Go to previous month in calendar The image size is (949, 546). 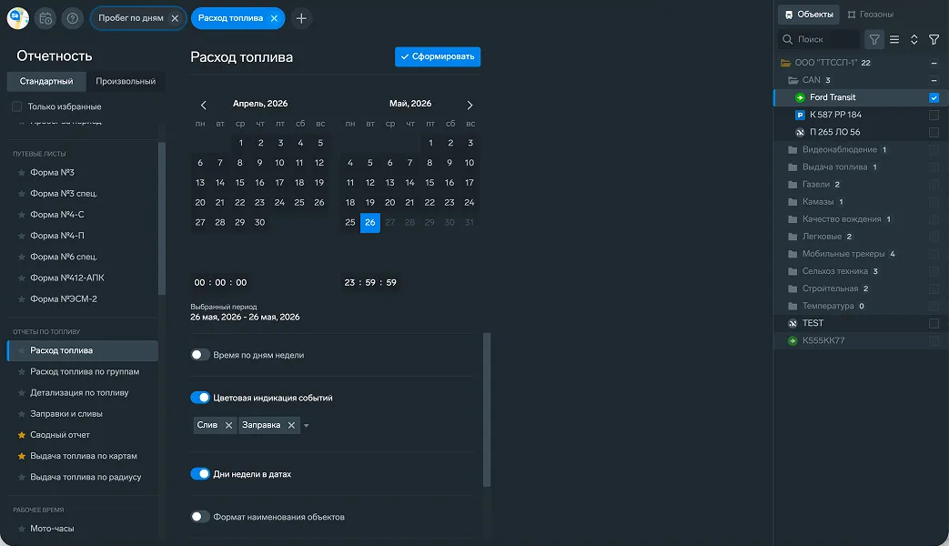tap(204, 106)
